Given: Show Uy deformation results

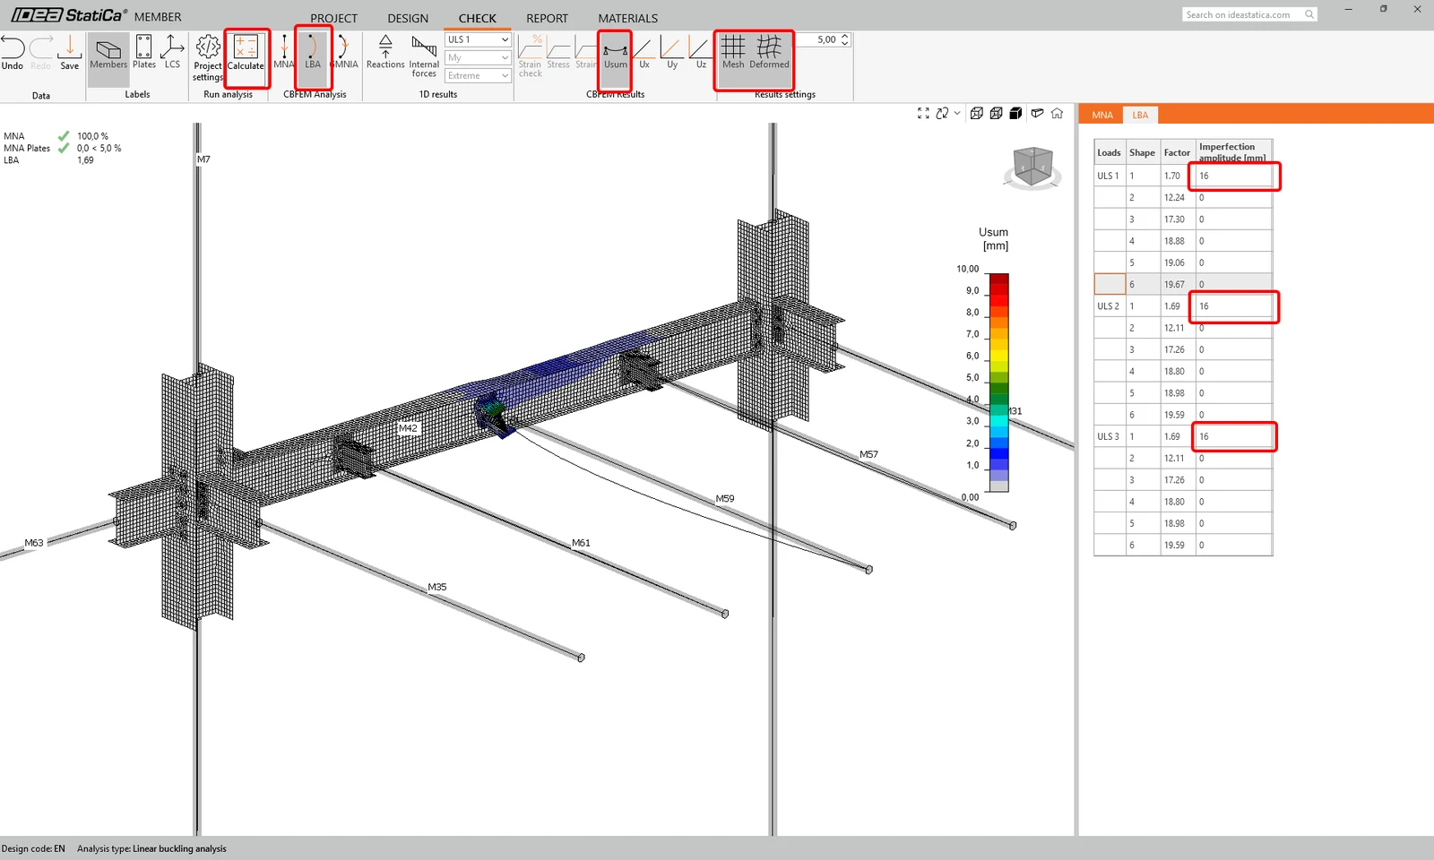Looking at the screenshot, I should click(672, 52).
